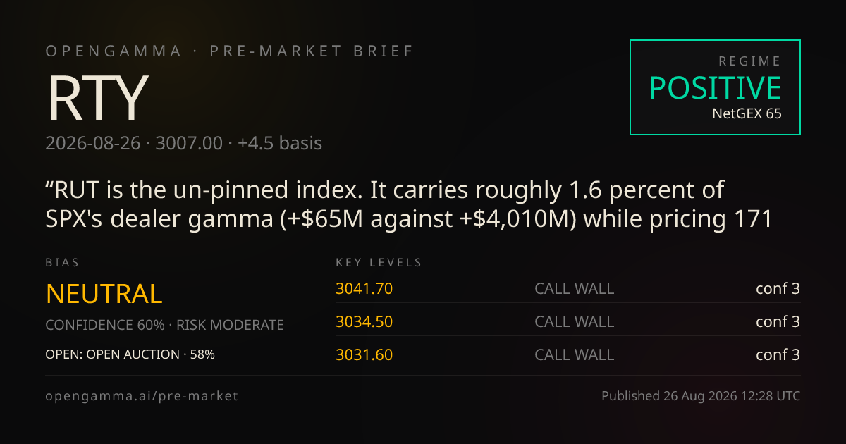Viewport: 846px width, 444px height.
Task: Click the OPENGAMMA · PRE-MARKET BRIEF header
Action: coord(230,51)
